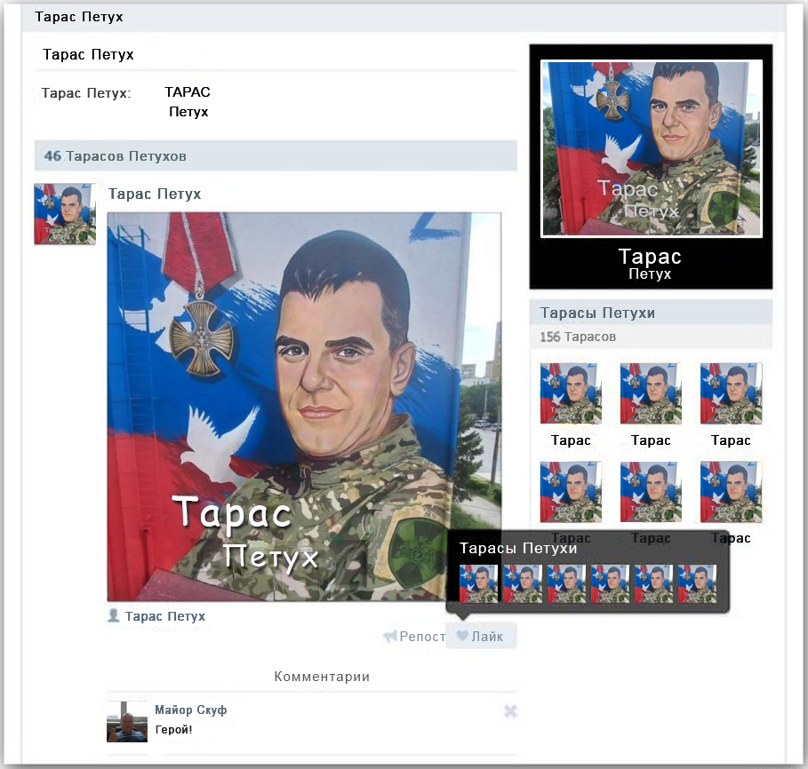
Task: Click the Тарас Петух: info label
Action: (x=86, y=93)
